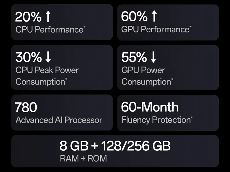230x172 pixels.
Task: Click the asterisk after CPU Performance
Action: 84,27
